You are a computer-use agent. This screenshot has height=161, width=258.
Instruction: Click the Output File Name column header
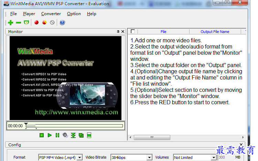point(215,32)
